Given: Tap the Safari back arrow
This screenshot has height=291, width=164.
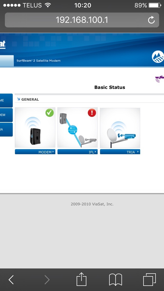Looking at the screenshot, I should [x=11, y=279].
